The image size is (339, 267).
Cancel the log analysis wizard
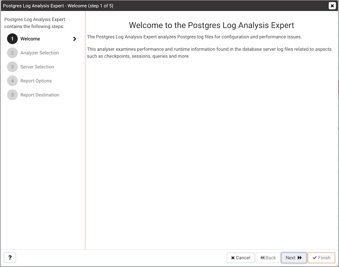click(240, 258)
